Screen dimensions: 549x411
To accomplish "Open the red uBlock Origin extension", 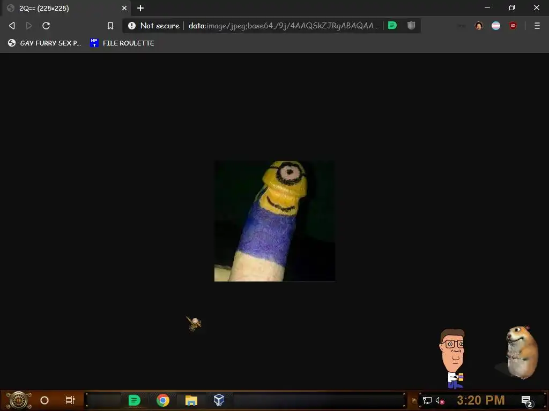I will coord(513,25).
